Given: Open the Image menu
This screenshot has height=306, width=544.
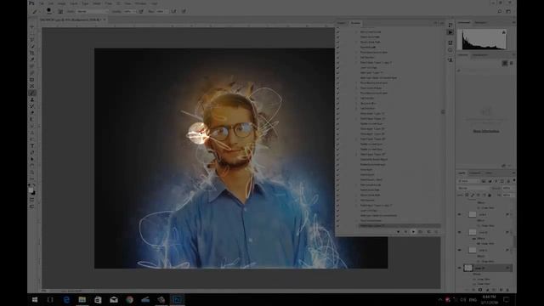Looking at the screenshot, I should point(61,3).
